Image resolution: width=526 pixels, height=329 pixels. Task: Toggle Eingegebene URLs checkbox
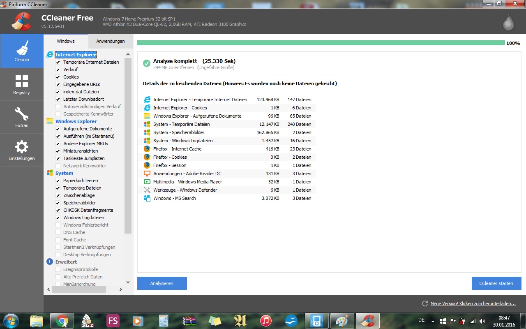coord(58,84)
